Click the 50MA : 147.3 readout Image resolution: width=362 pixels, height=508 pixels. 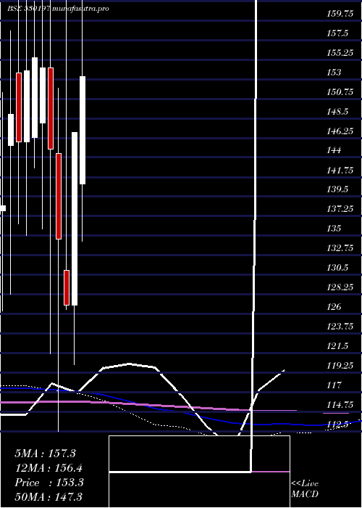click(x=49, y=496)
